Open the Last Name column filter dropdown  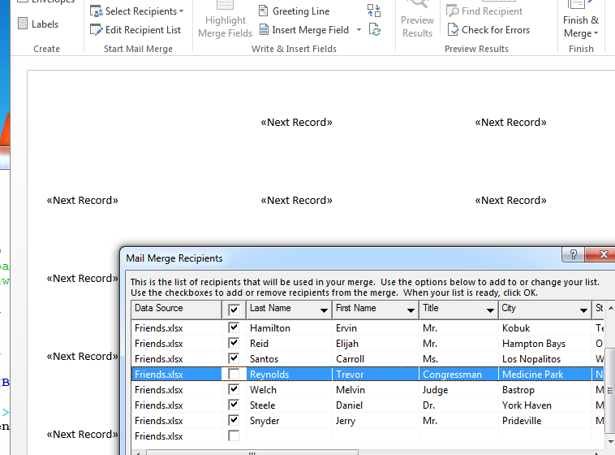click(324, 310)
